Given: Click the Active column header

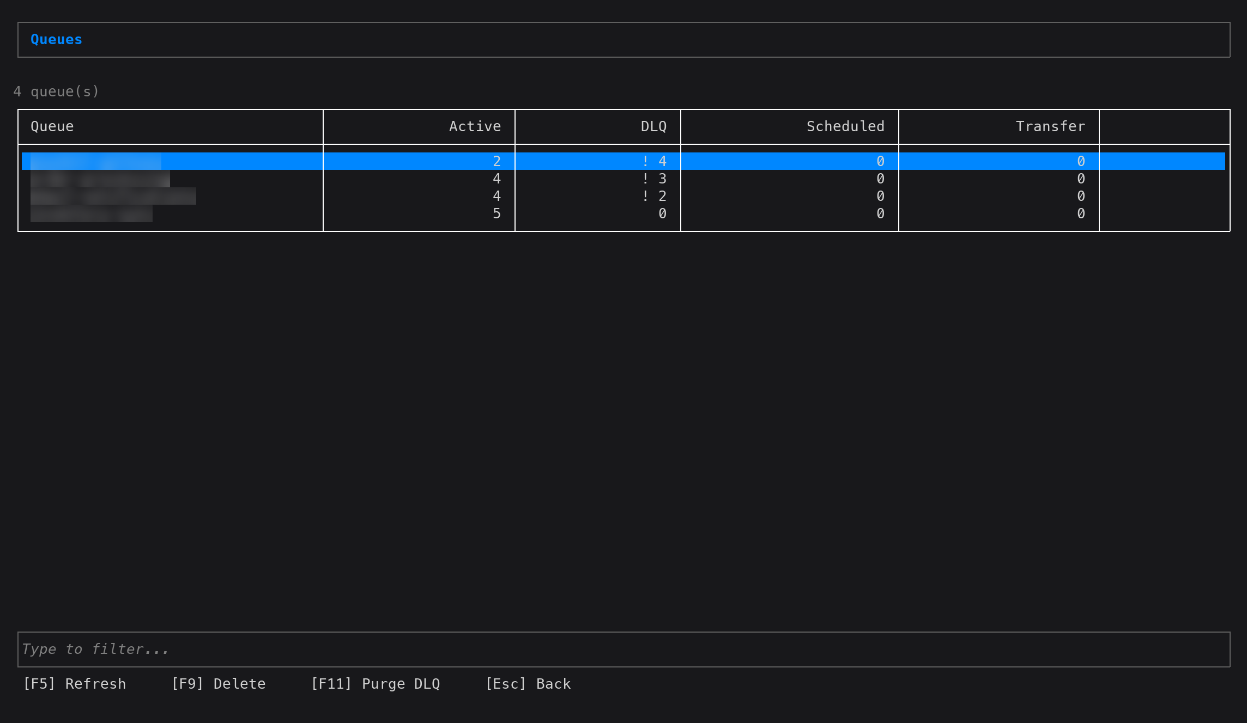Looking at the screenshot, I should [x=475, y=126].
